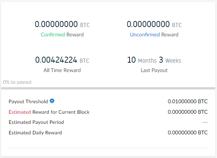Click the Estimated Payout Period label
217x158 pixels.
pyautogui.click(x=36, y=122)
